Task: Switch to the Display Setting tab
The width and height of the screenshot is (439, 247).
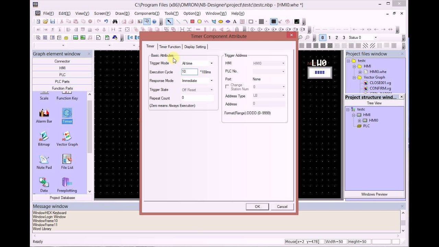Action: click(195, 47)
